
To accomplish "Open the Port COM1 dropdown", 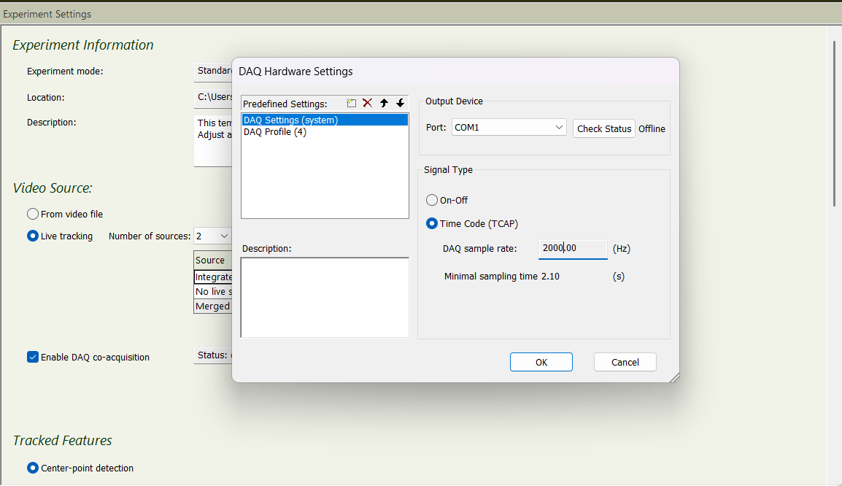I will pyautogui.click(x=509, y=128).
